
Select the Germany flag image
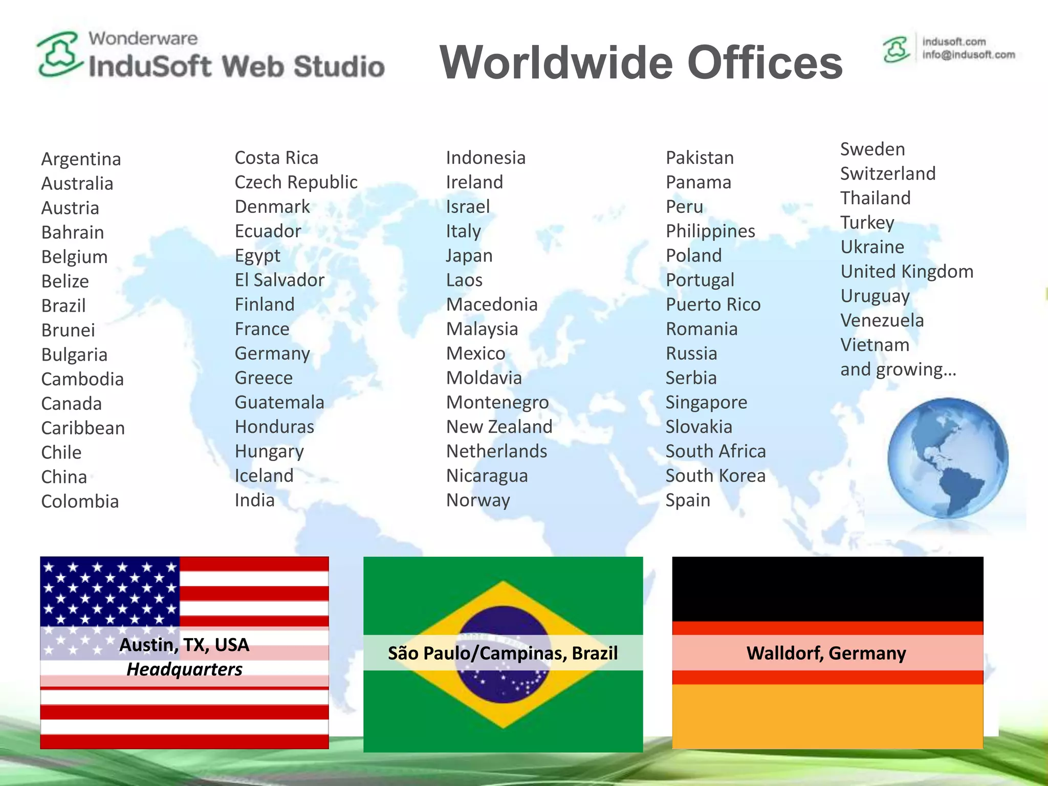click(x=827, y=652)
